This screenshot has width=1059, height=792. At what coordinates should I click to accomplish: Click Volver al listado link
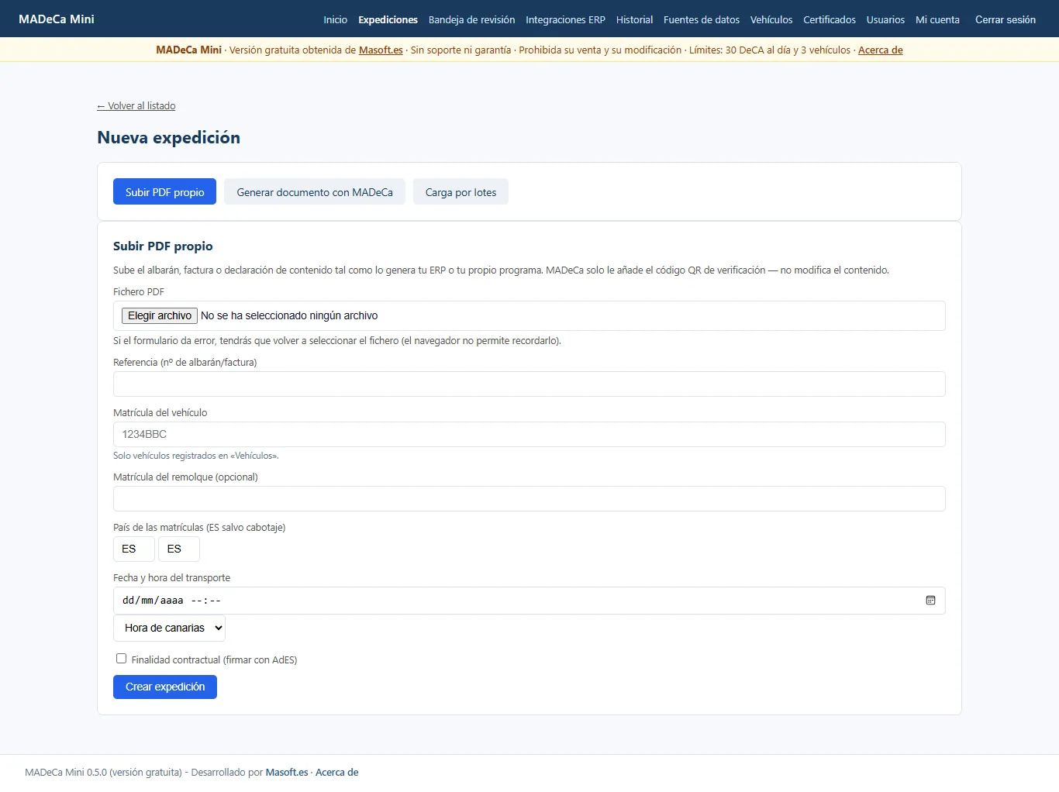coord(136,105)
